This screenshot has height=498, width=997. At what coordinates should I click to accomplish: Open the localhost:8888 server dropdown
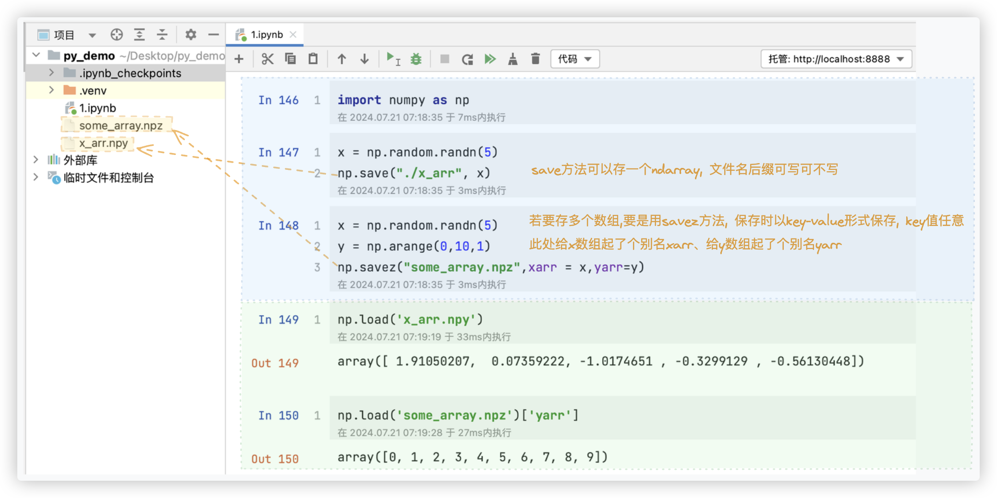coord(836,59)
